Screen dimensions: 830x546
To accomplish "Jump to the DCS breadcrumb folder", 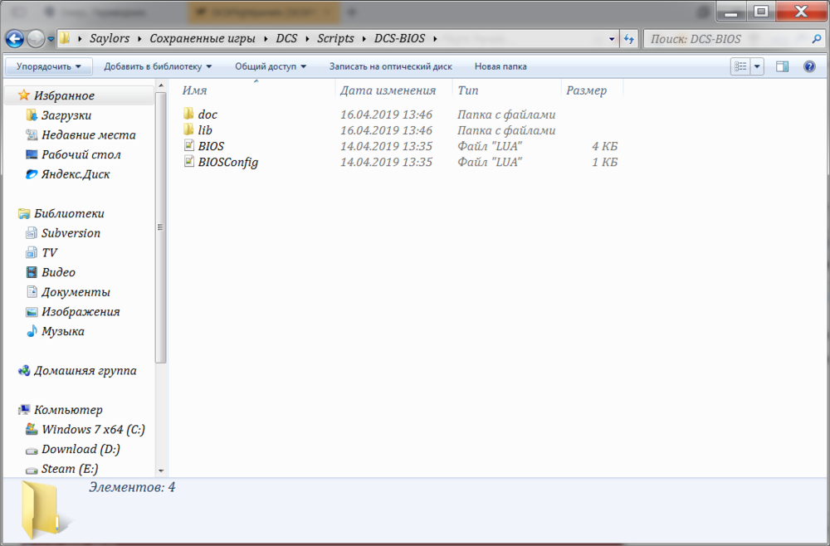I will [x=286, y=39].
